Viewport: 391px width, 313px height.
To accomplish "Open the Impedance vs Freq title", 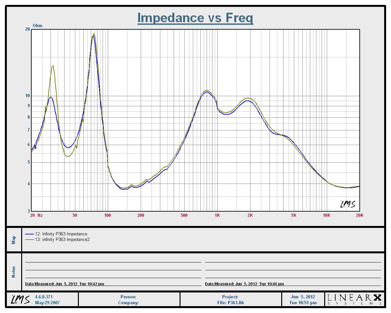I will [x=195, y=18].
